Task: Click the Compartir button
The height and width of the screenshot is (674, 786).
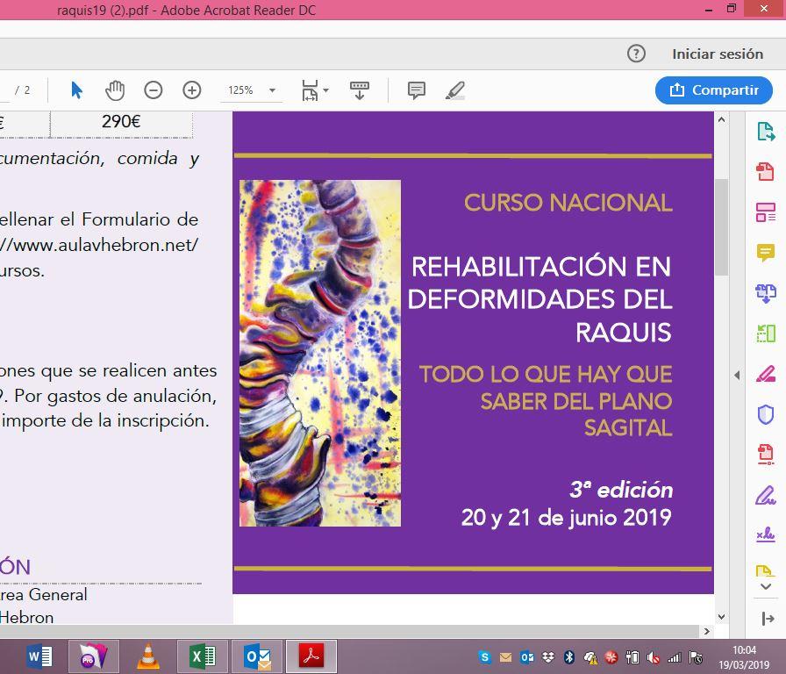Action: click(714, 90)
